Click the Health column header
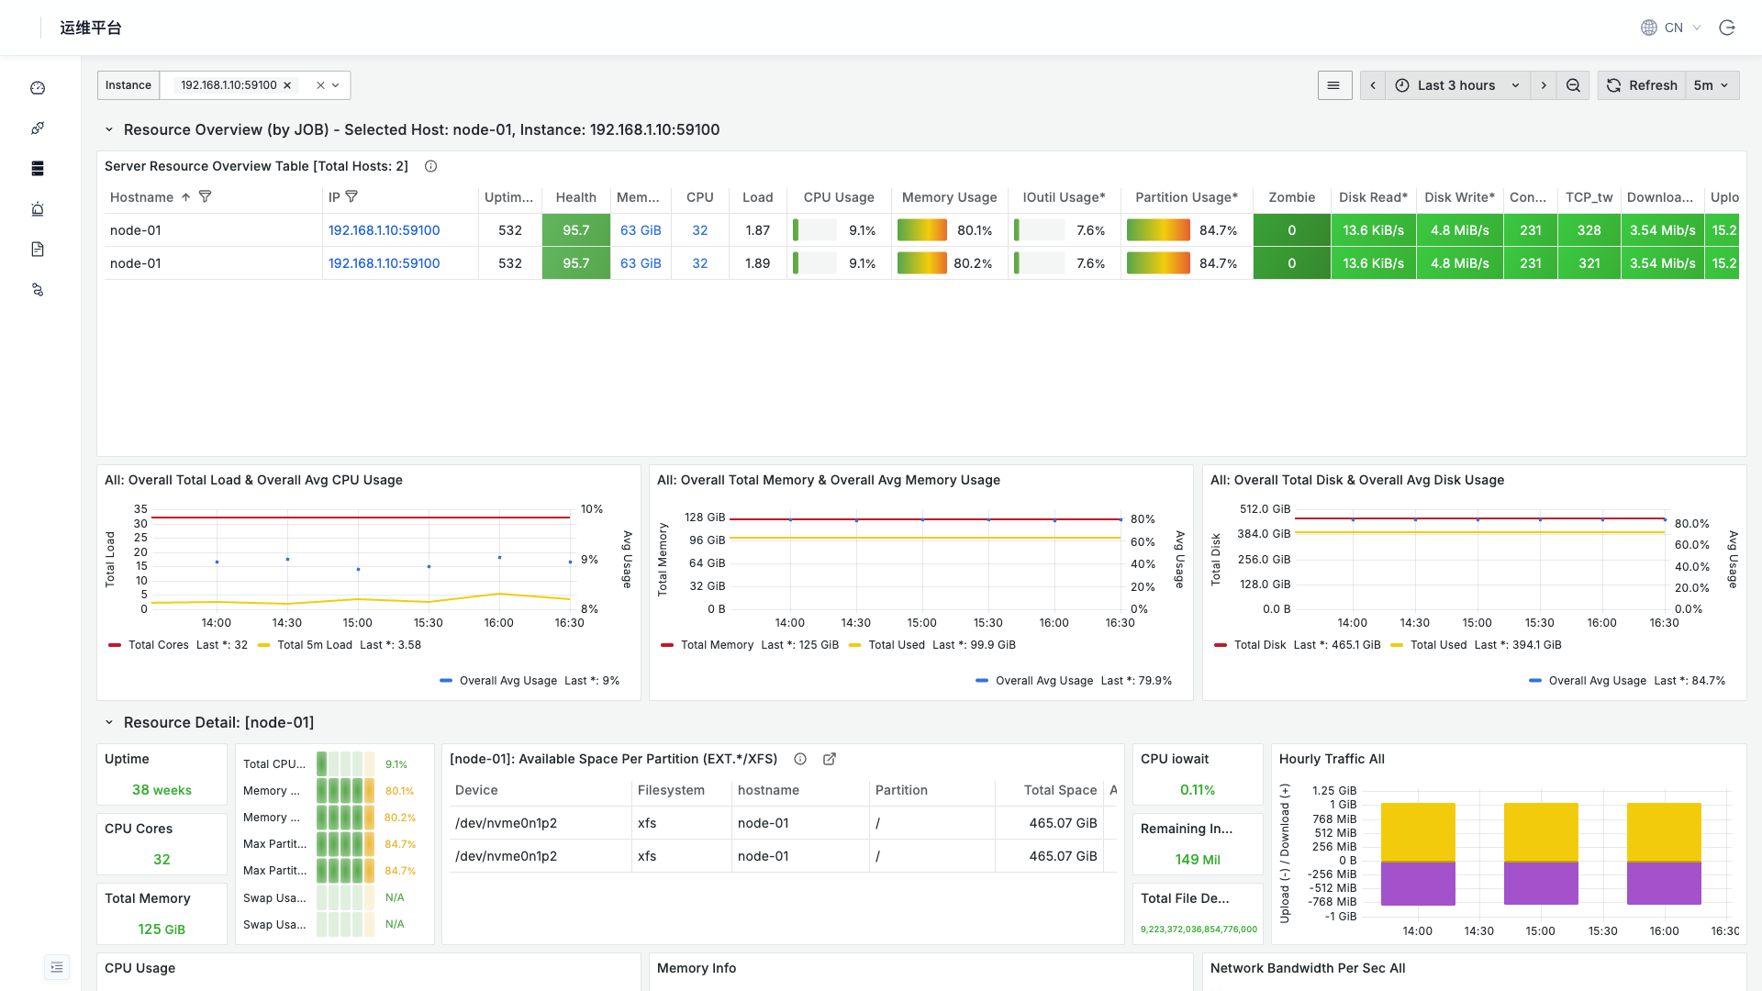1762x991 pixels. pyautogui.click(x=576, y=197)
